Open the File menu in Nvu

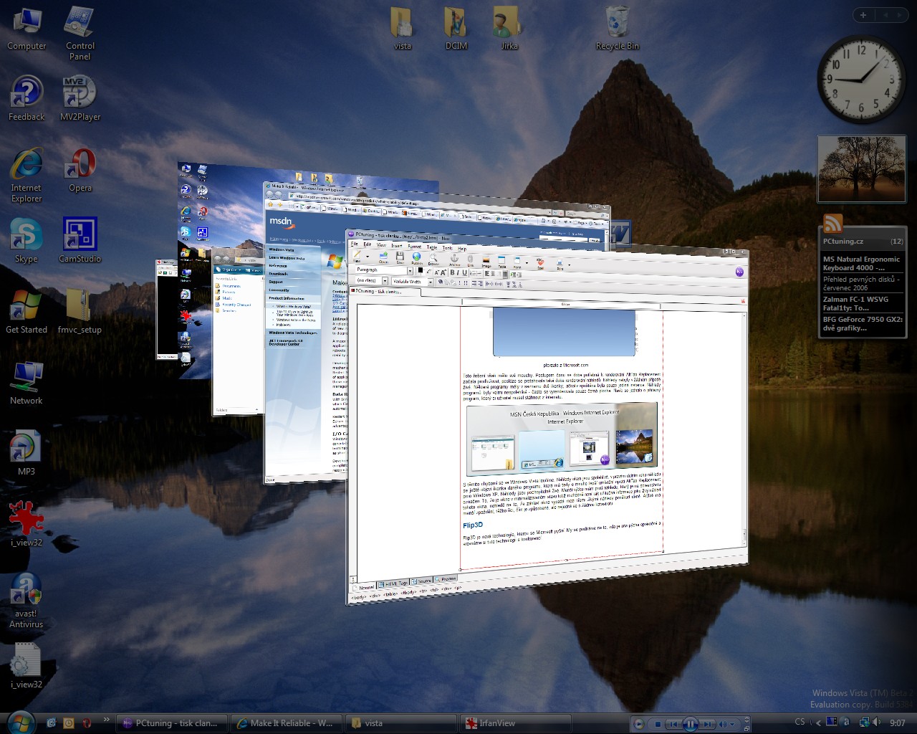pyautogui.click(x=354, y=244)
